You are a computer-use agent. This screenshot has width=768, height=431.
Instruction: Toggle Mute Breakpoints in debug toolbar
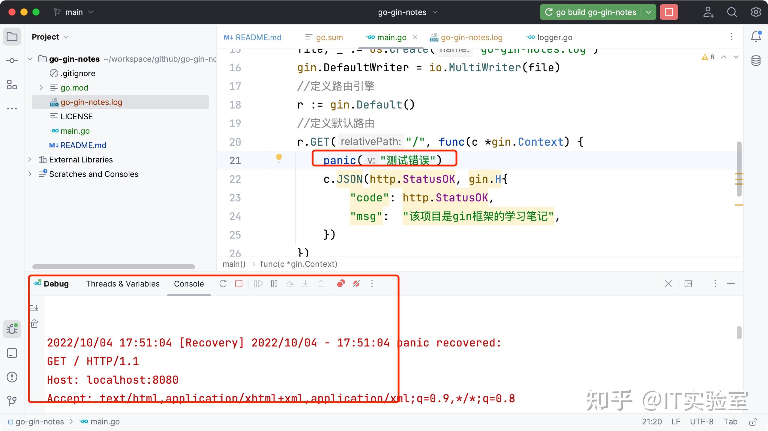pos(356,284)
